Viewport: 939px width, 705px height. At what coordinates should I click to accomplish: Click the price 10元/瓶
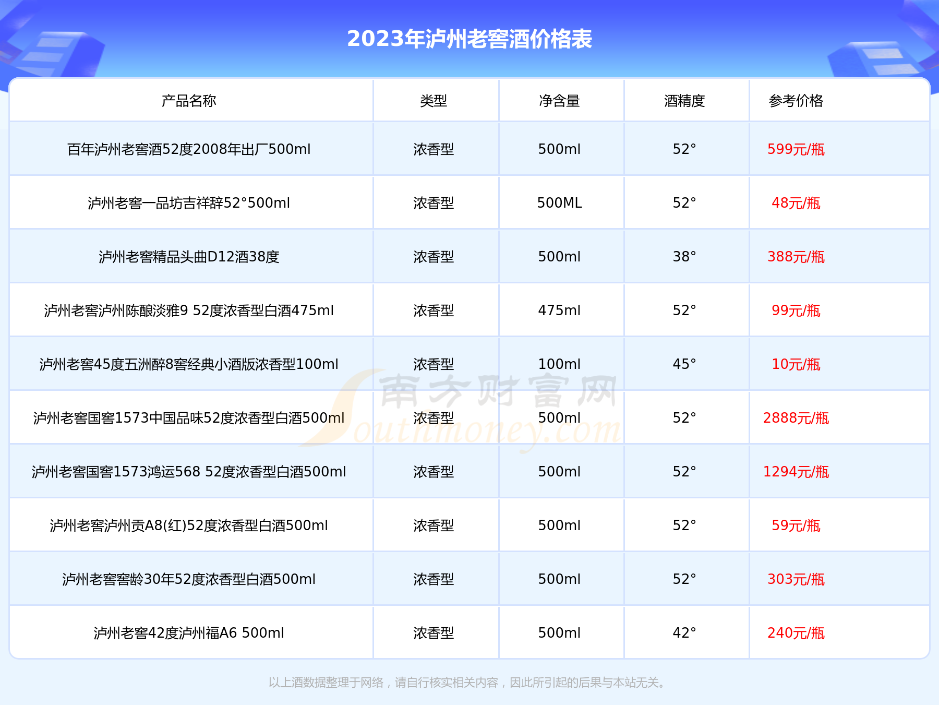point(796,364)
